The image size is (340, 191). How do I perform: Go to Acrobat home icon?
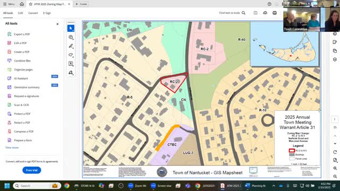click(x=22, y=4)
